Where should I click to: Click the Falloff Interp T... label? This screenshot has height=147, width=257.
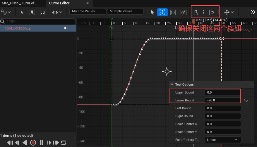[x=187, y=140]
